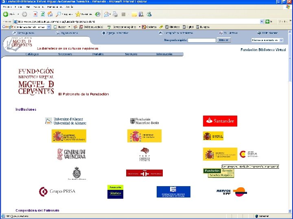Click the Google toolbar highlighter icon

point(161,27)
